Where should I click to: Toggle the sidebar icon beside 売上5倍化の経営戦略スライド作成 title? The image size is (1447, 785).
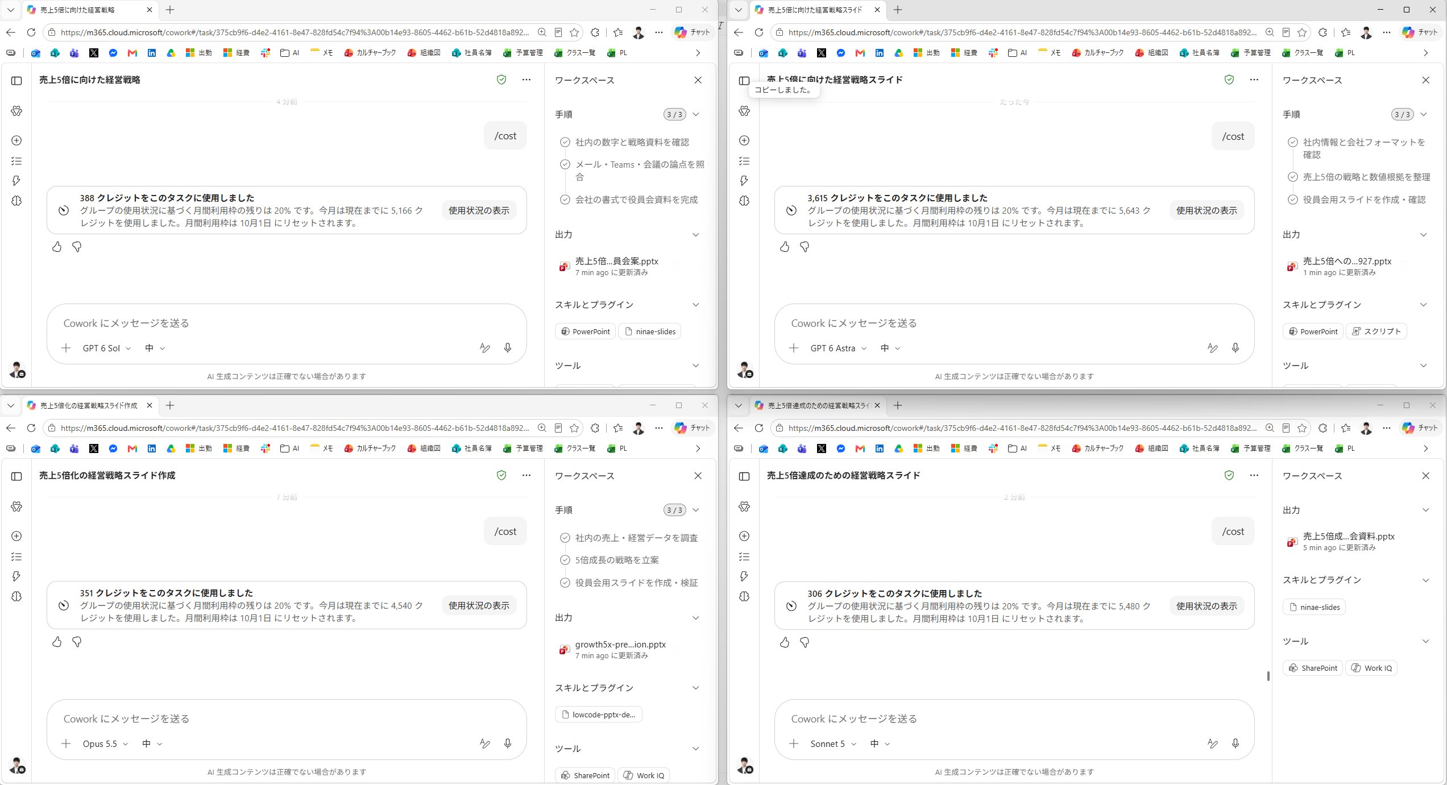16,476
